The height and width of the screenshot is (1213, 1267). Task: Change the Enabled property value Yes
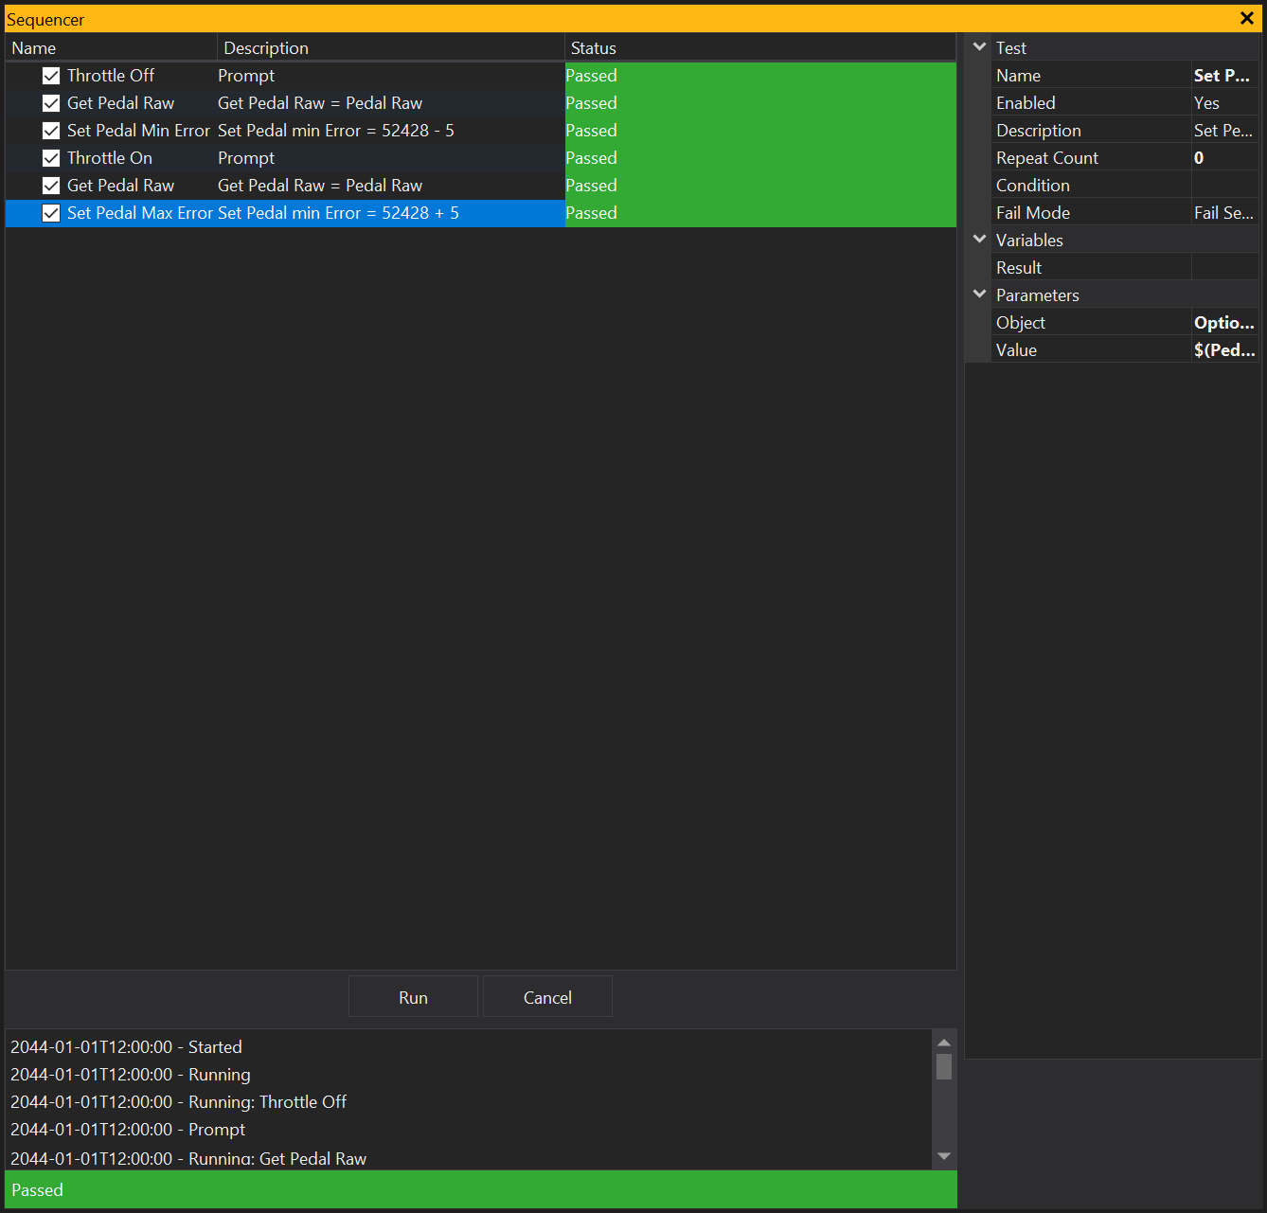pos(1223,103)
